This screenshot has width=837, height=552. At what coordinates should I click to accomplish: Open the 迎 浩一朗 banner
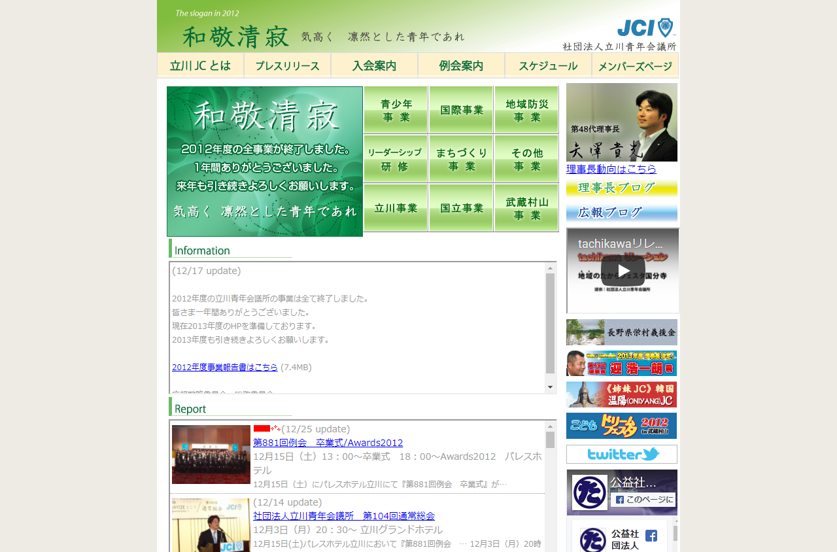point(622,363)
